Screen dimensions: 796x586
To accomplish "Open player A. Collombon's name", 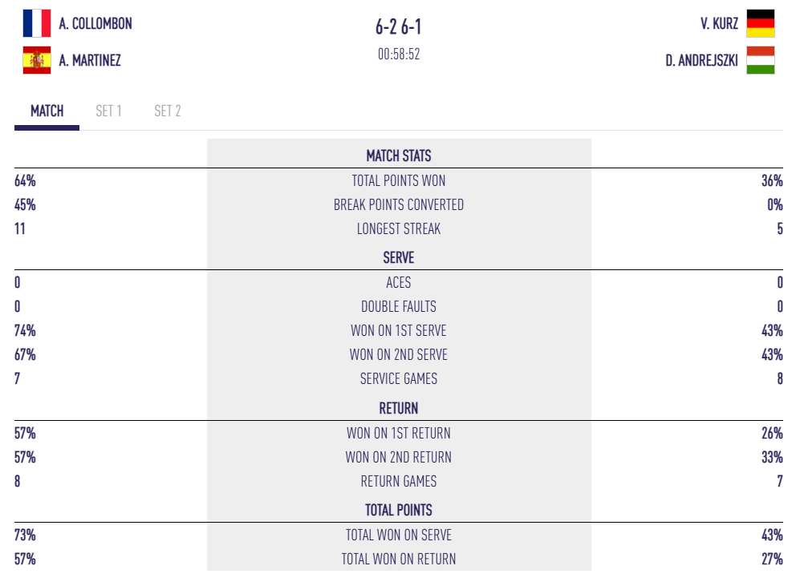I will tap(95, 24).
